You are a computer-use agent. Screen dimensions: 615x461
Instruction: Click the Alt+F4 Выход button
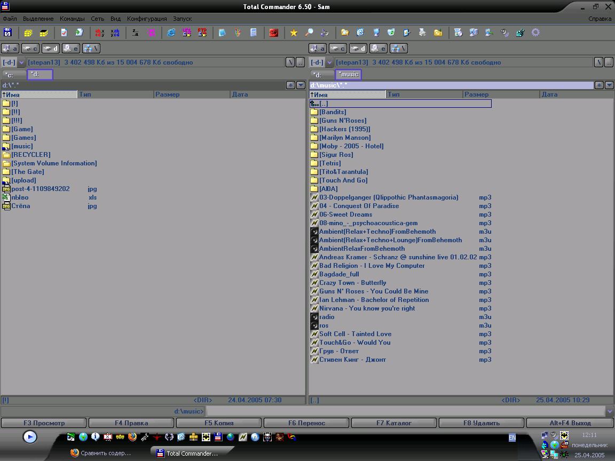(x=570, y=423)
